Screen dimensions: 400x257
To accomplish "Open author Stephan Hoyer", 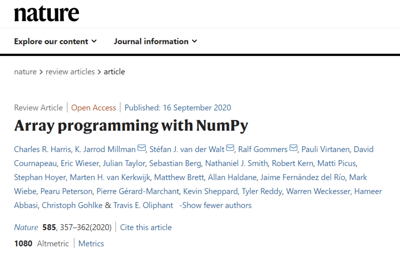I will tap(40, 177).
